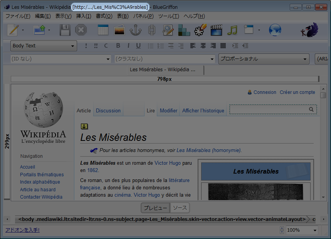
Task: Click the アドオンを入手! link
Action: click(x=23, y=230)
